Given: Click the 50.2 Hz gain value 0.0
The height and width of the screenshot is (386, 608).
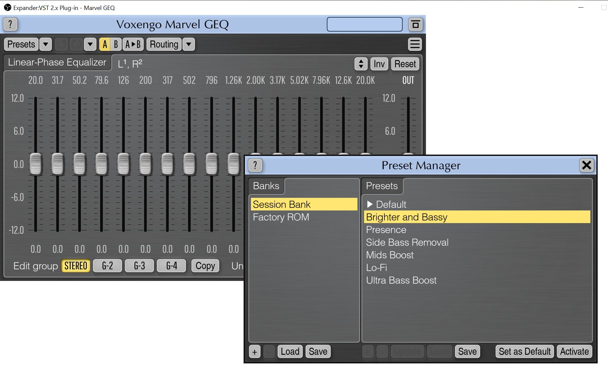Looking at the screenshot, I should (80, 249).
